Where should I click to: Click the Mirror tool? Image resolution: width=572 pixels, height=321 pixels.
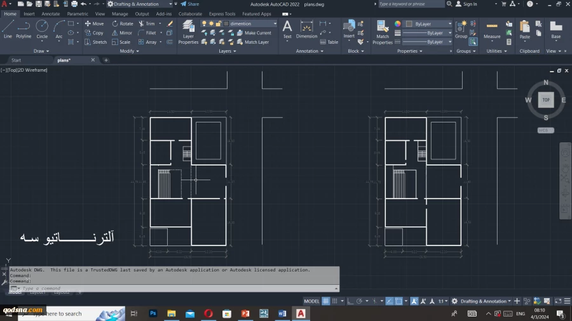point(122,33)
